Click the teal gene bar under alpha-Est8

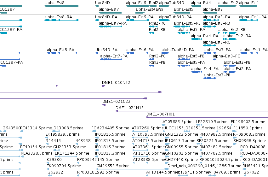pos(61,6)
